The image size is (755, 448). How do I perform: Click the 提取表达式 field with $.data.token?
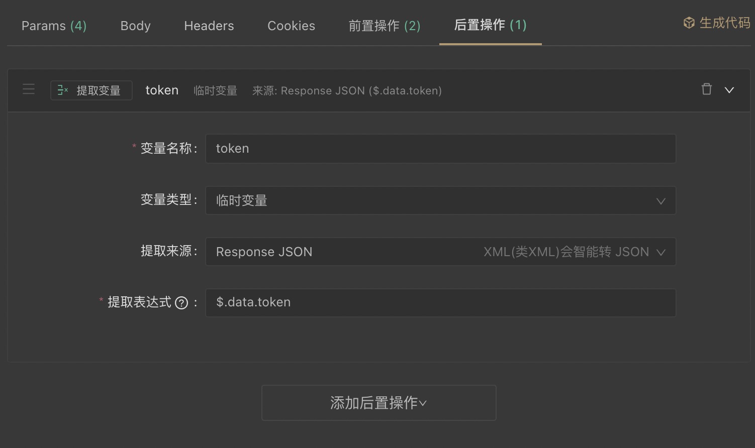pos(440,302)
